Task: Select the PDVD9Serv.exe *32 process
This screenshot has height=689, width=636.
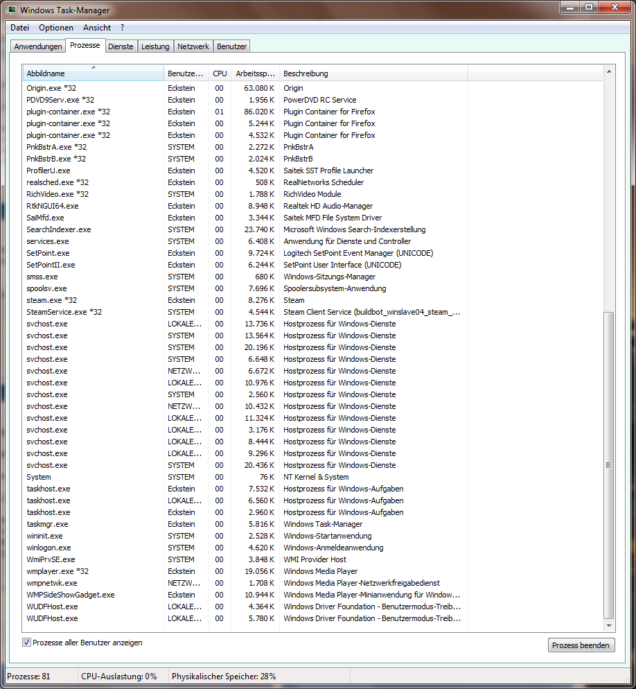Action: [245, 100]
